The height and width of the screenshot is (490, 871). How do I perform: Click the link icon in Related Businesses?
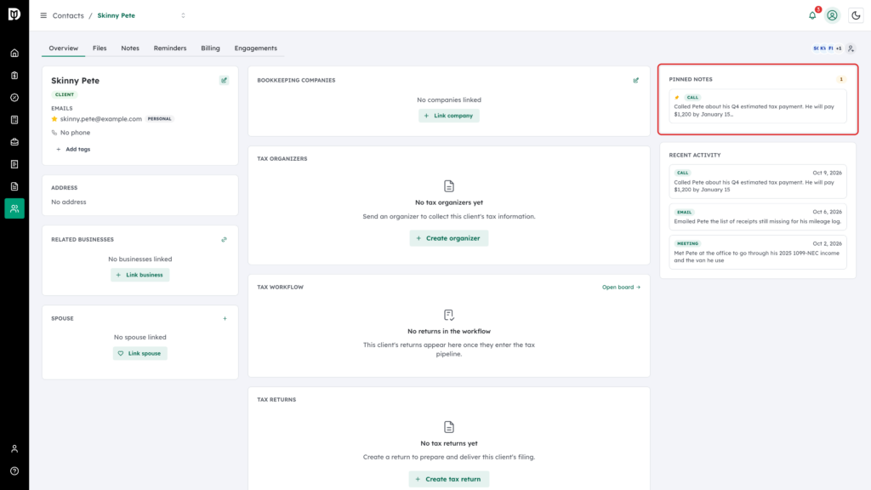225,239
